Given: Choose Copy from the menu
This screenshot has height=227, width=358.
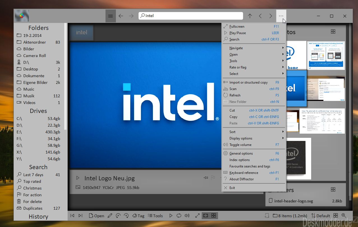Looking at the screenshot, I should pos(254,117).
